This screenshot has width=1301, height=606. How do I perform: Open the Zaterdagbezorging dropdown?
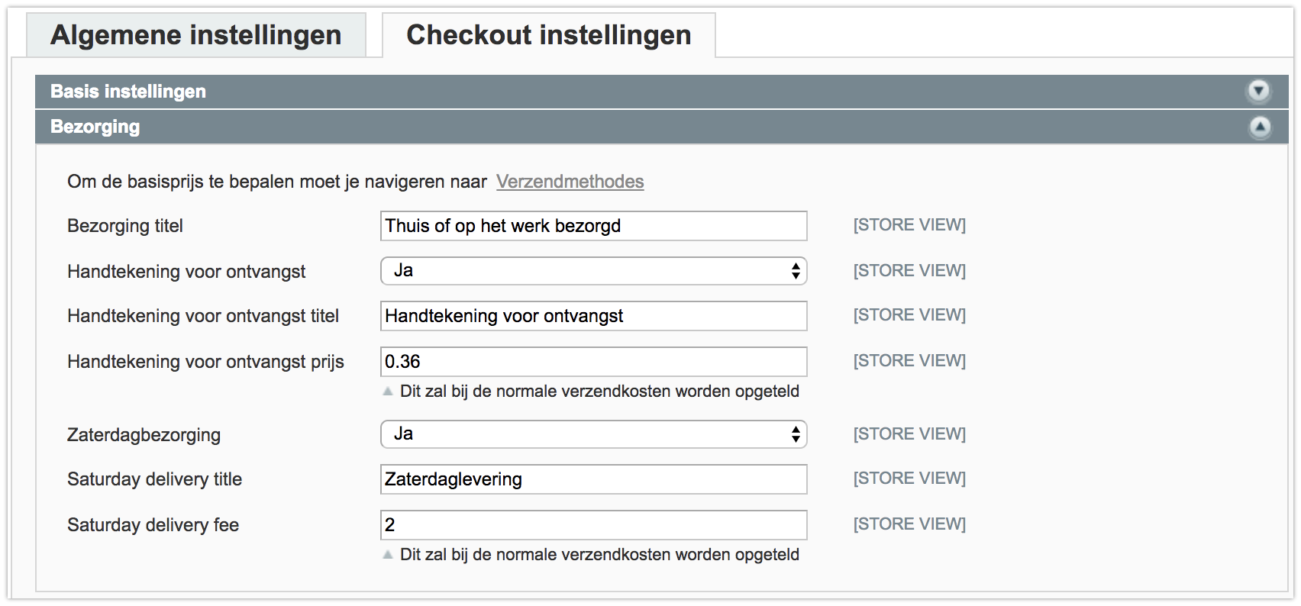(594, 434)
